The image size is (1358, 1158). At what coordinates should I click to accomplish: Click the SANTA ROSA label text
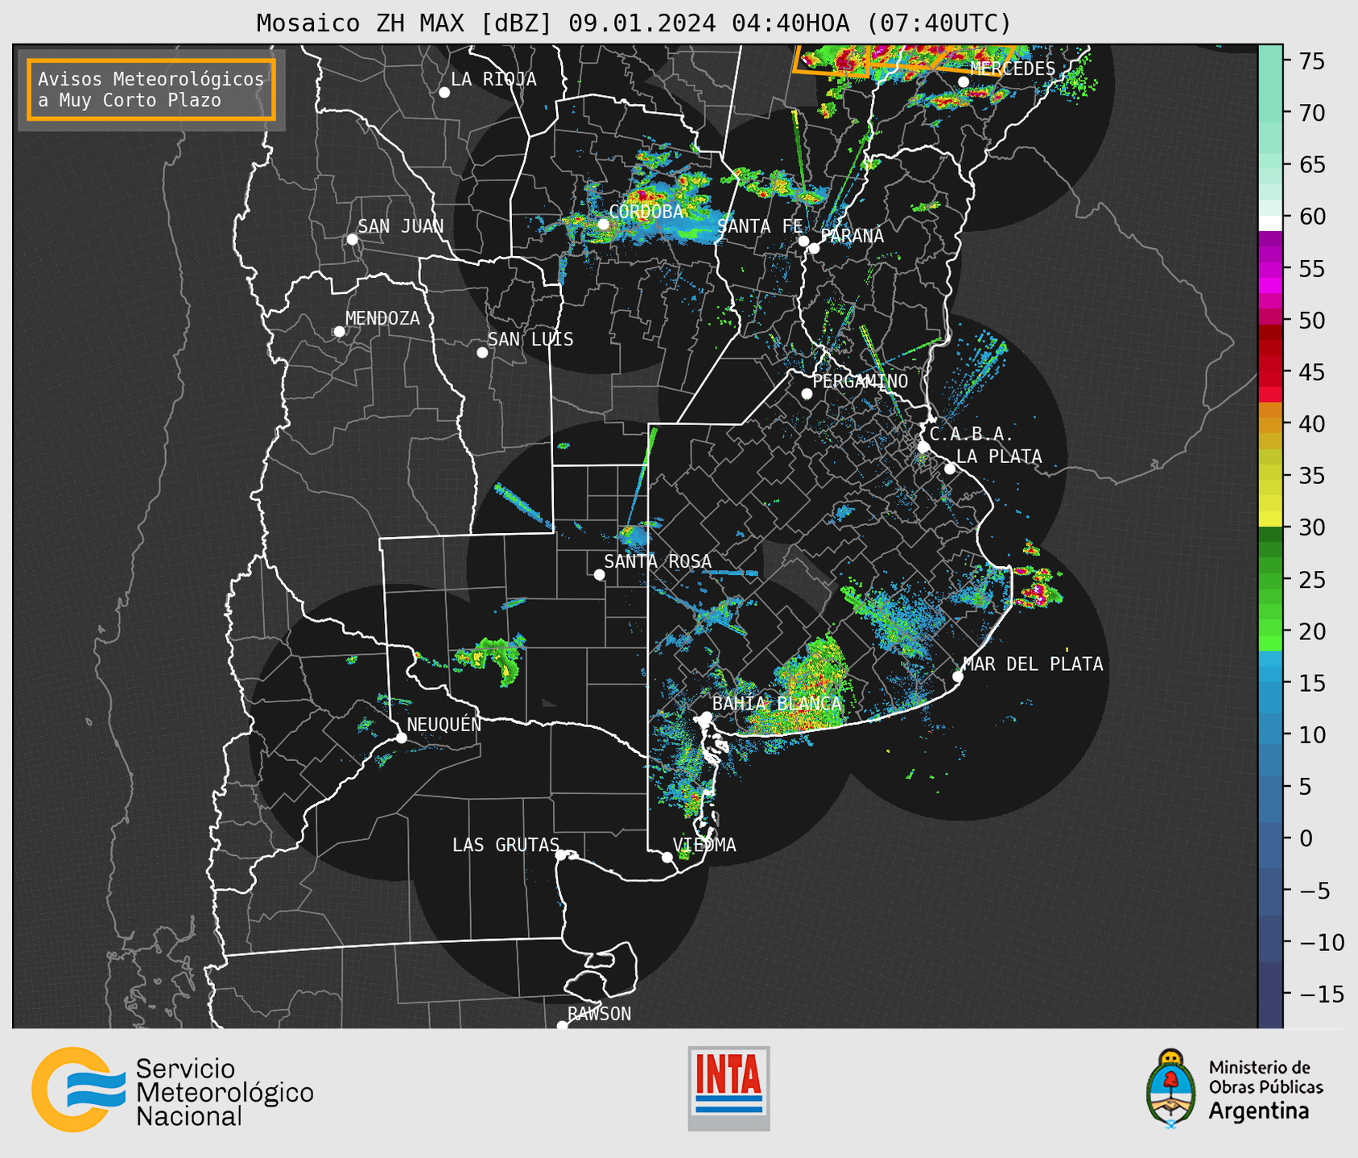click(658, 561)
